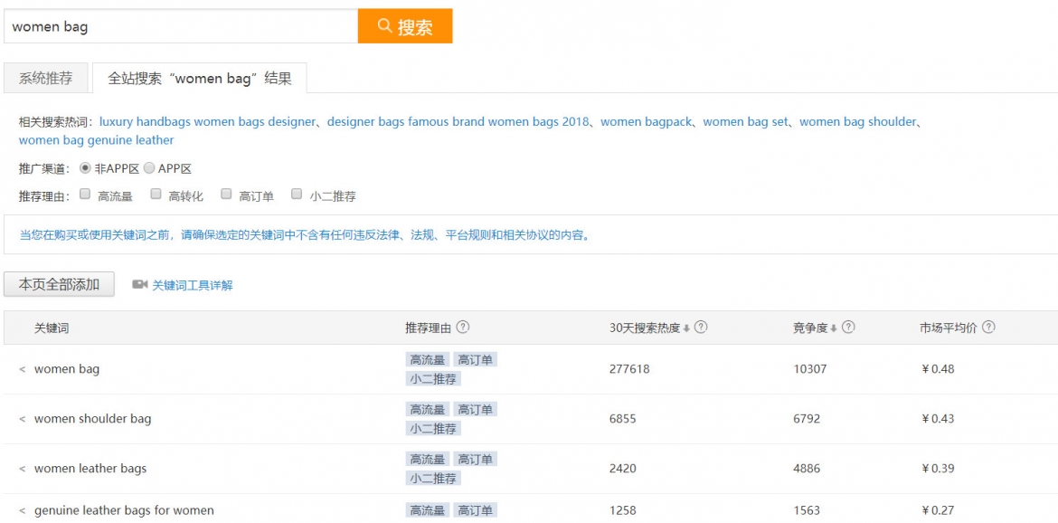Click the video camera icon for 关键词工具详解

pos(139,284)
